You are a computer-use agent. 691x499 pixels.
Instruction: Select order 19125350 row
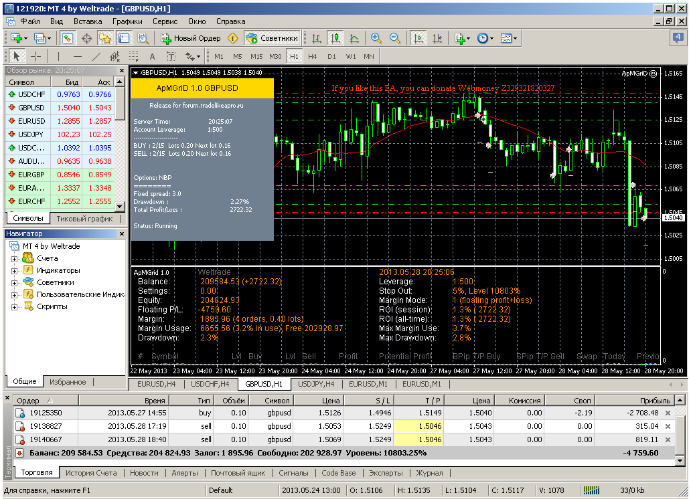[343, 413]
